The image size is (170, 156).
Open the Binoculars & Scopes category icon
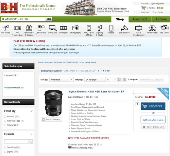(29, 28)
